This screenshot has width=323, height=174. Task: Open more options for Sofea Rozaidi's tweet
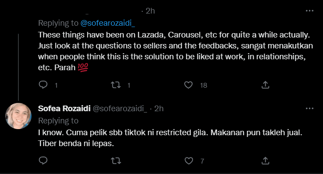click(309, 108)
